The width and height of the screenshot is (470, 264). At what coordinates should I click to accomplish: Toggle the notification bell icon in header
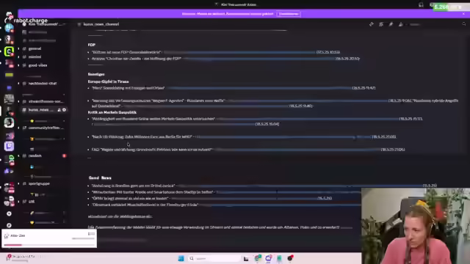point(381,24)
